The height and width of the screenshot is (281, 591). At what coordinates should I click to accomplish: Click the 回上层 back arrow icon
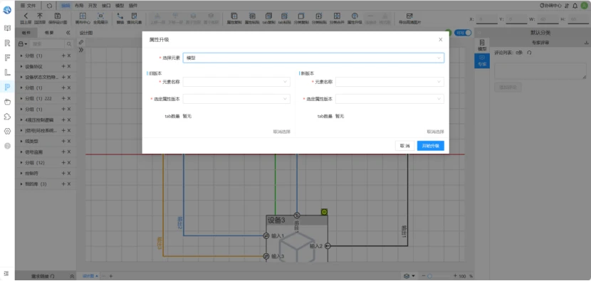pyautogui.click(x=26, y=16)
